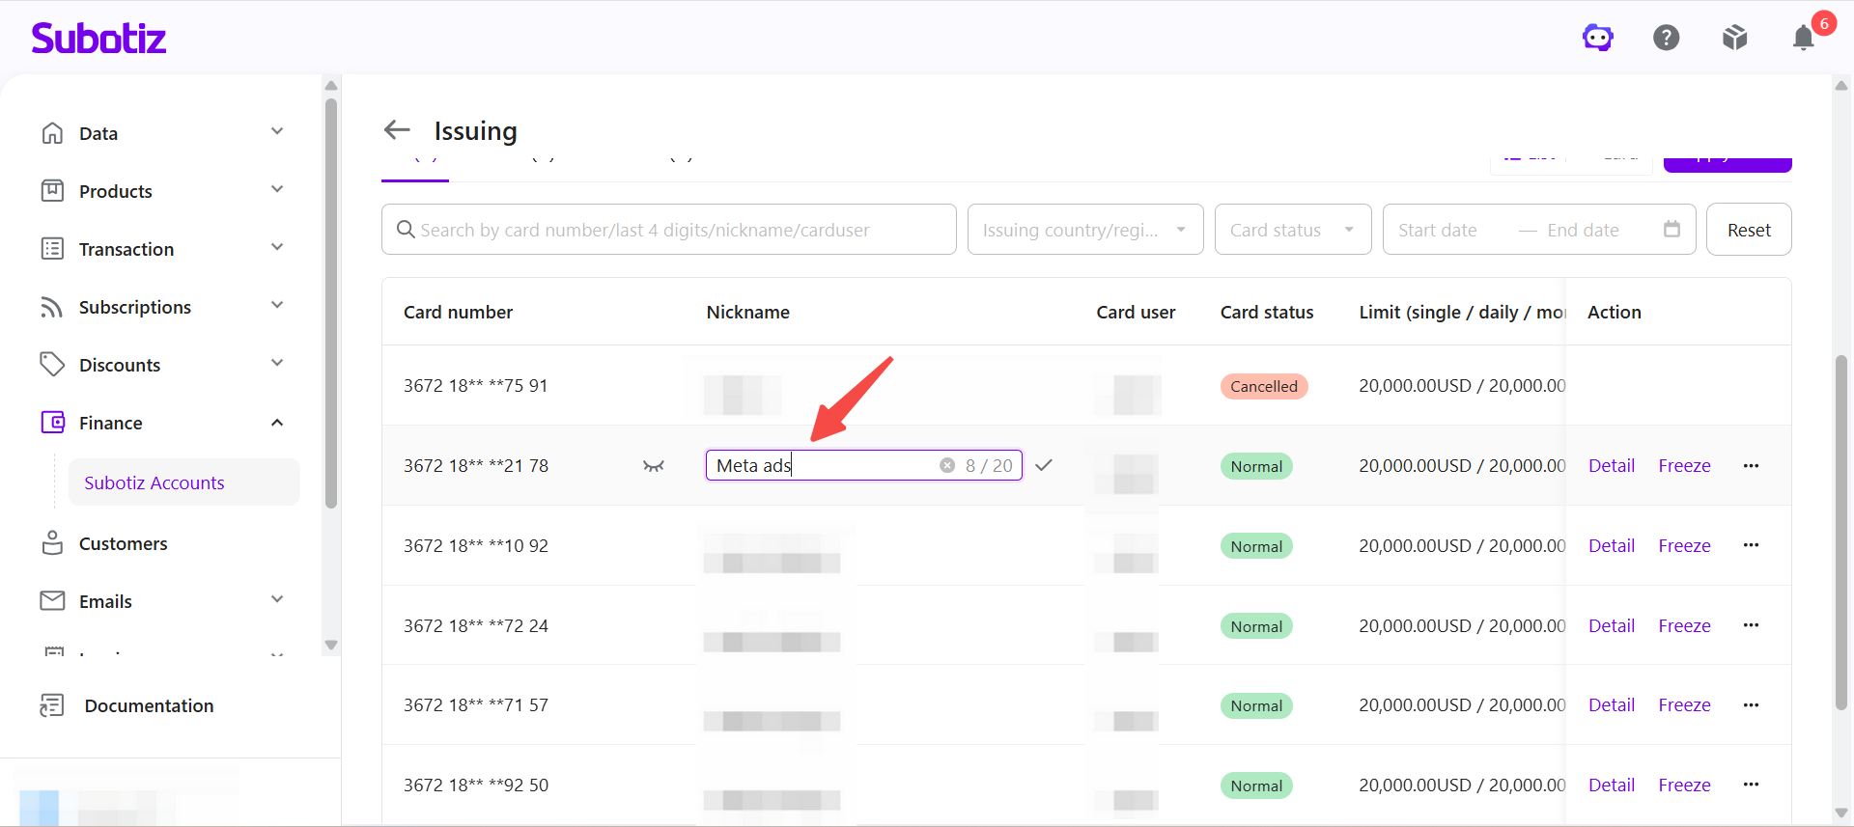
Task: Open more actions for card 71 57
Action: [x=1751, y=705]
